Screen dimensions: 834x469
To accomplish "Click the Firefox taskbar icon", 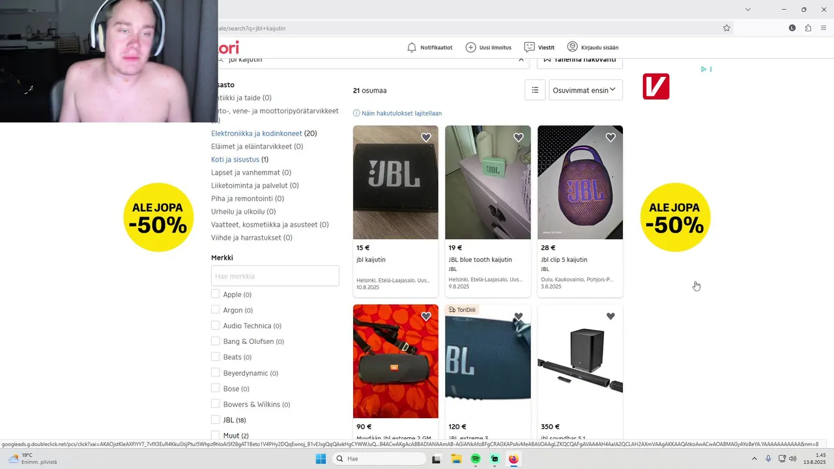I will pyautogui.click(x=513, y=459).
